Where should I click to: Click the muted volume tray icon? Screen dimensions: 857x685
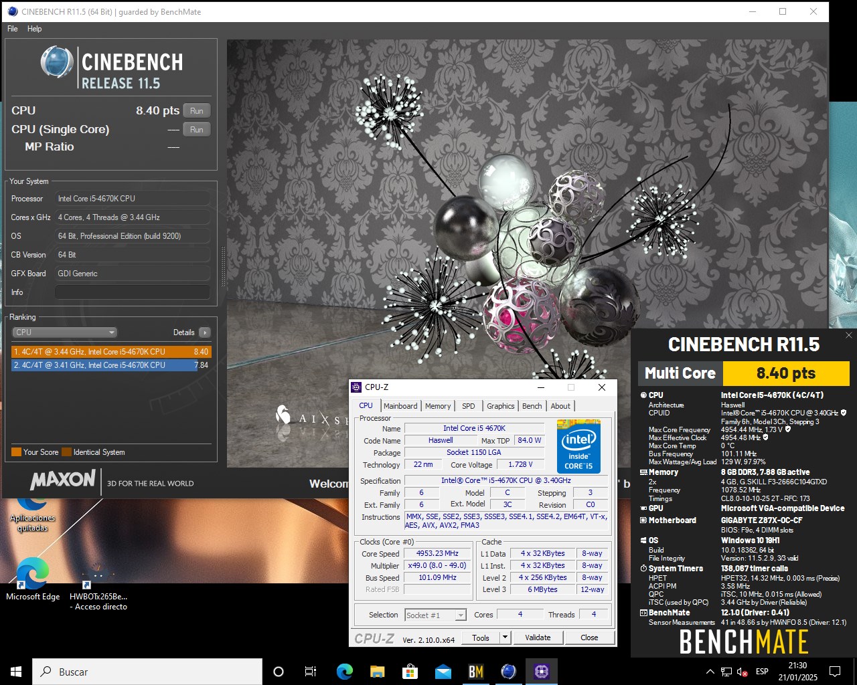(x=742, y=672)
